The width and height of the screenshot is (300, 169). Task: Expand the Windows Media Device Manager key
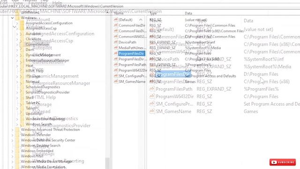13,161
